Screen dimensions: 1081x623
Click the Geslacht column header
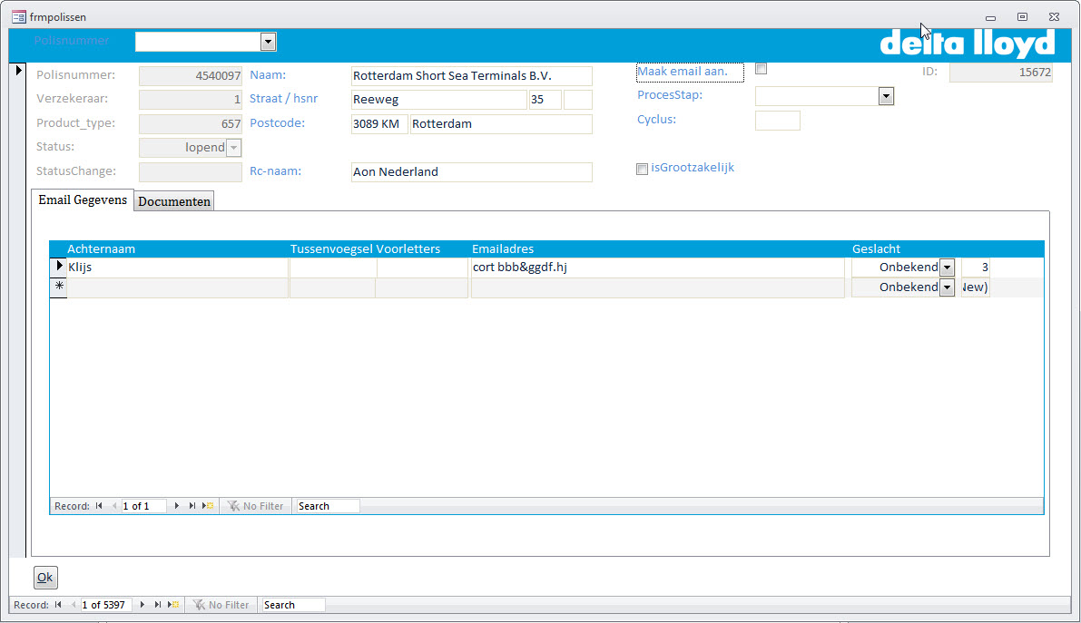tap(876, 248)
